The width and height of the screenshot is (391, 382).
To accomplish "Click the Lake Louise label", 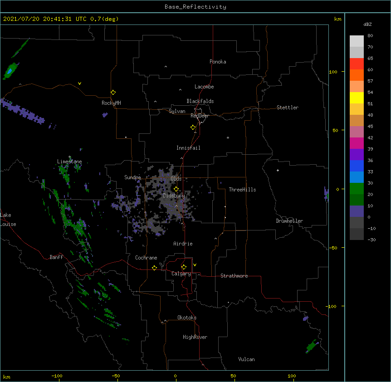I will (x=8, y=220).
